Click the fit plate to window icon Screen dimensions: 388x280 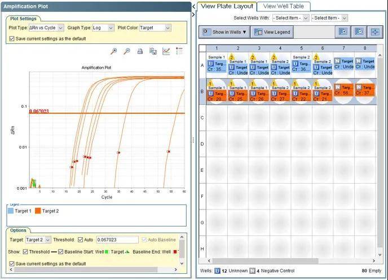coord(375,32)
